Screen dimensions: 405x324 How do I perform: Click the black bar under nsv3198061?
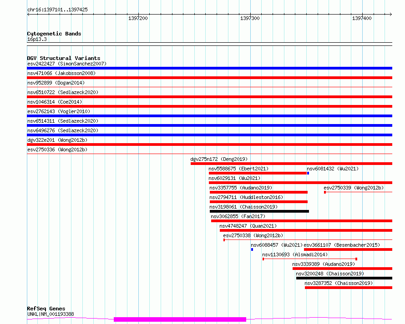coord(259,211)
